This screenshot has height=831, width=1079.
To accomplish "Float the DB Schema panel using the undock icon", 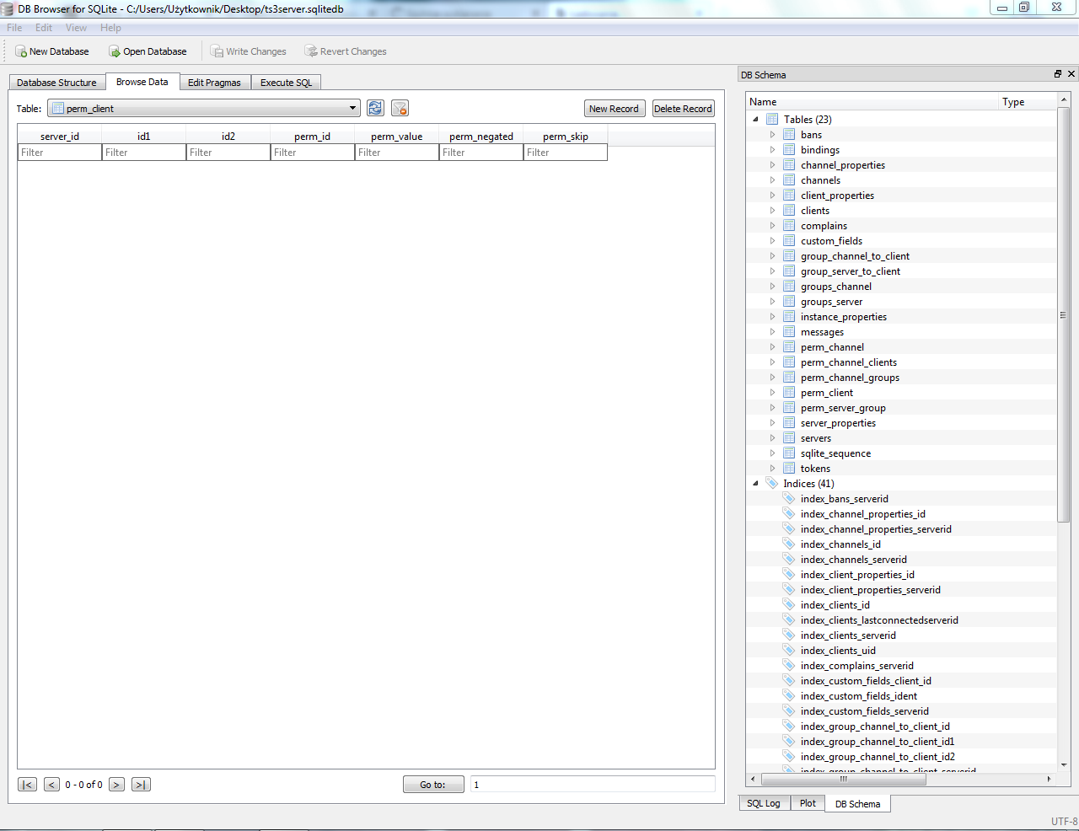I will tap(1058, 74).
